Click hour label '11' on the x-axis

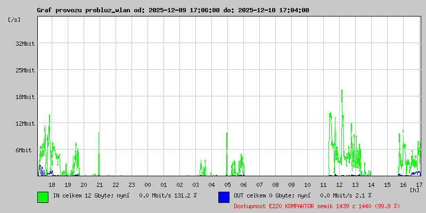(x=323, y=185)
